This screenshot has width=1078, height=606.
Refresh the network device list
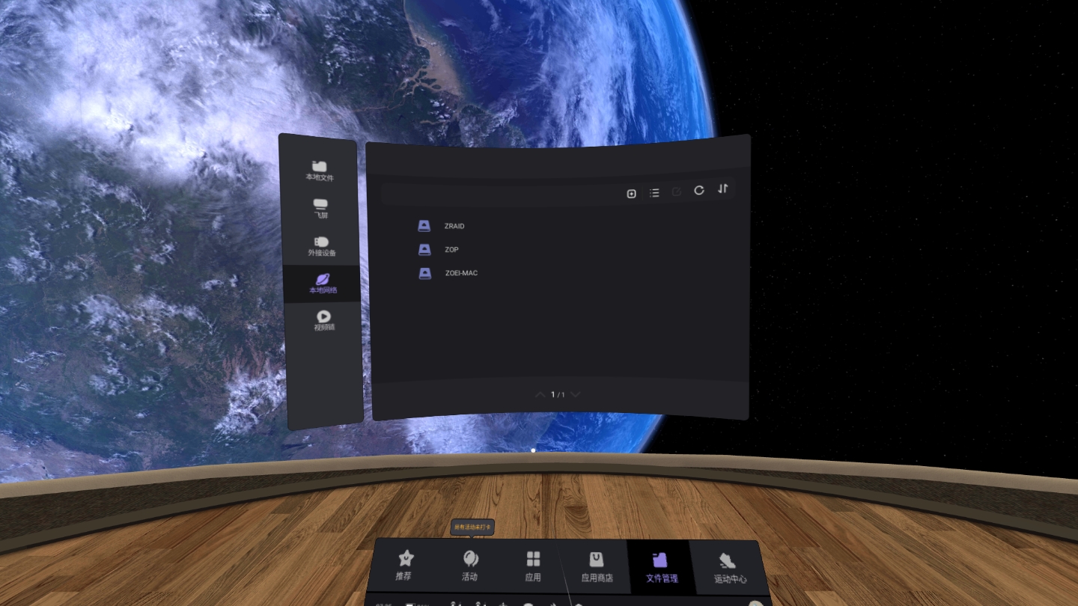(x=699, y=190)
